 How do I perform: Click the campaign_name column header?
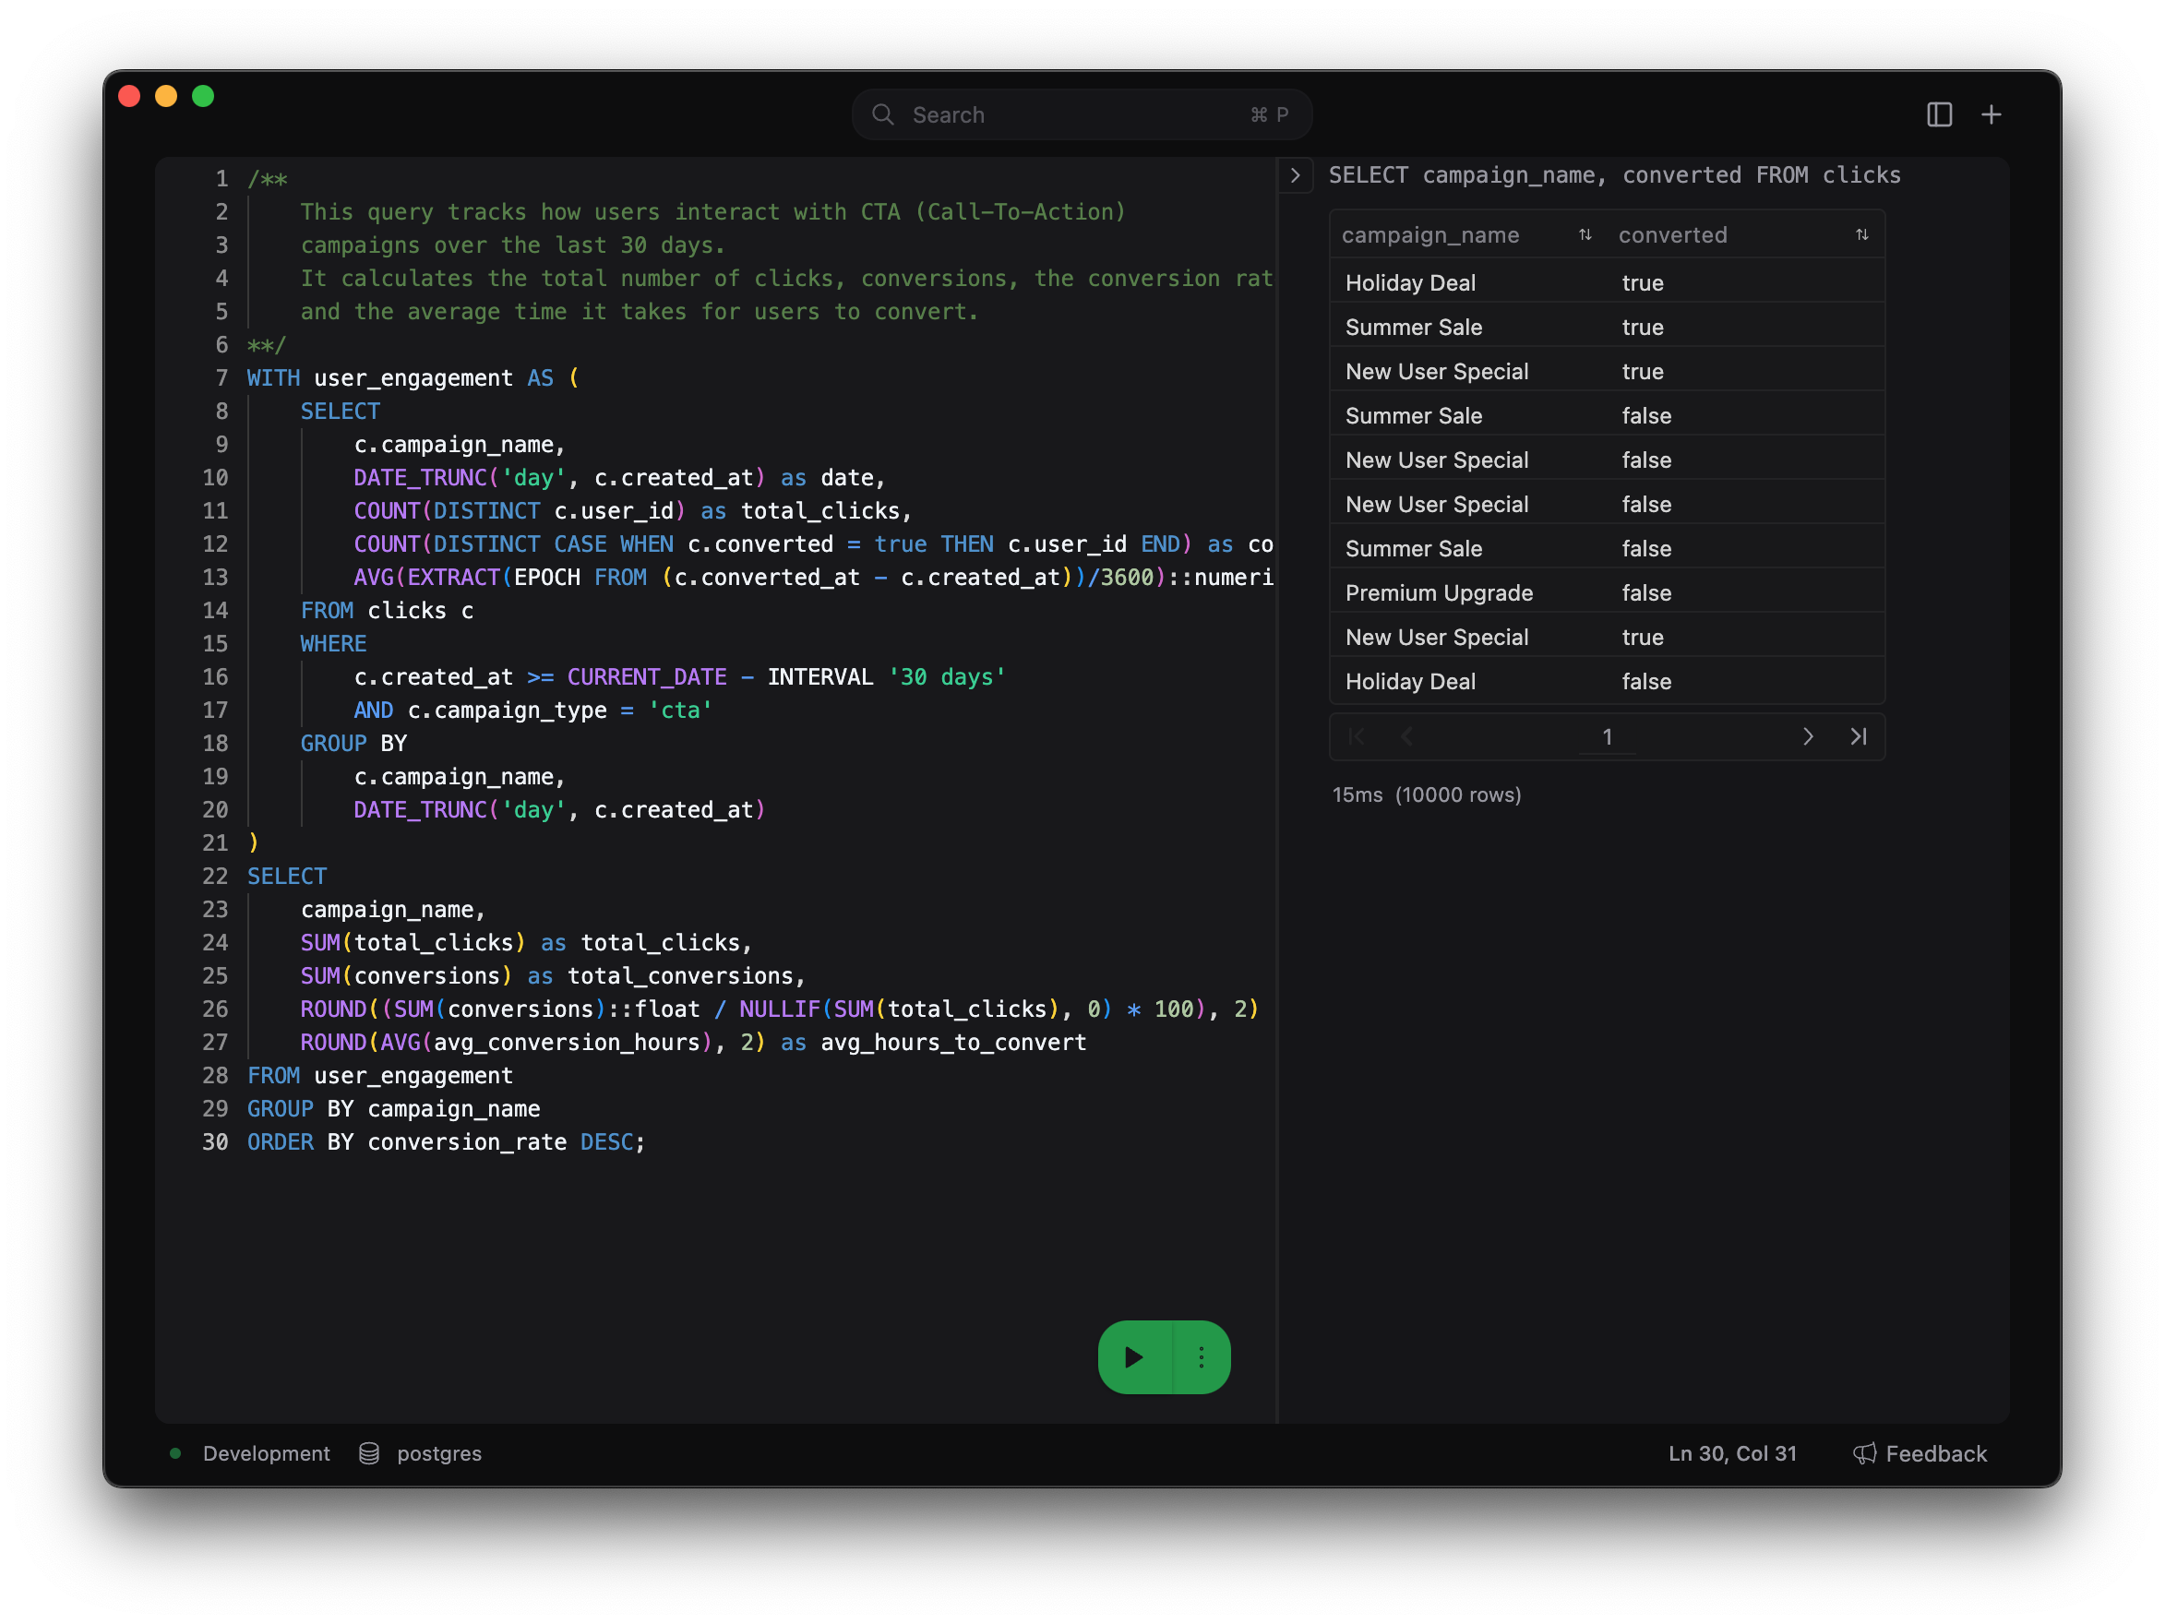[1430, 235]
